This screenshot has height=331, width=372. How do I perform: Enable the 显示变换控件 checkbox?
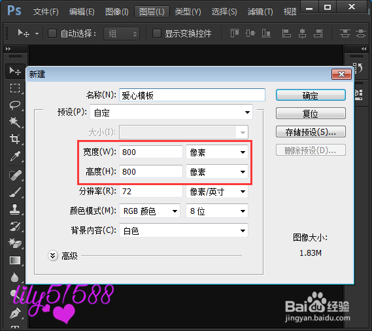click(157, 33)
